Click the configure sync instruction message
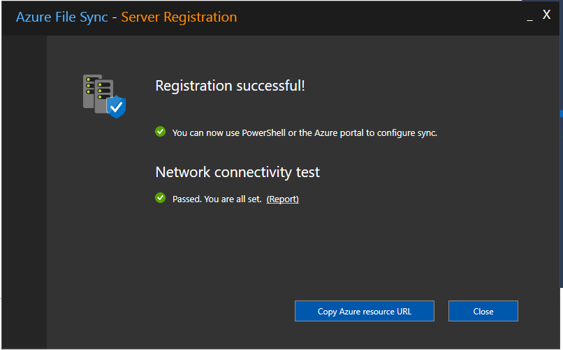This screenshot has height=350, width=563. [x=305, y=132]
